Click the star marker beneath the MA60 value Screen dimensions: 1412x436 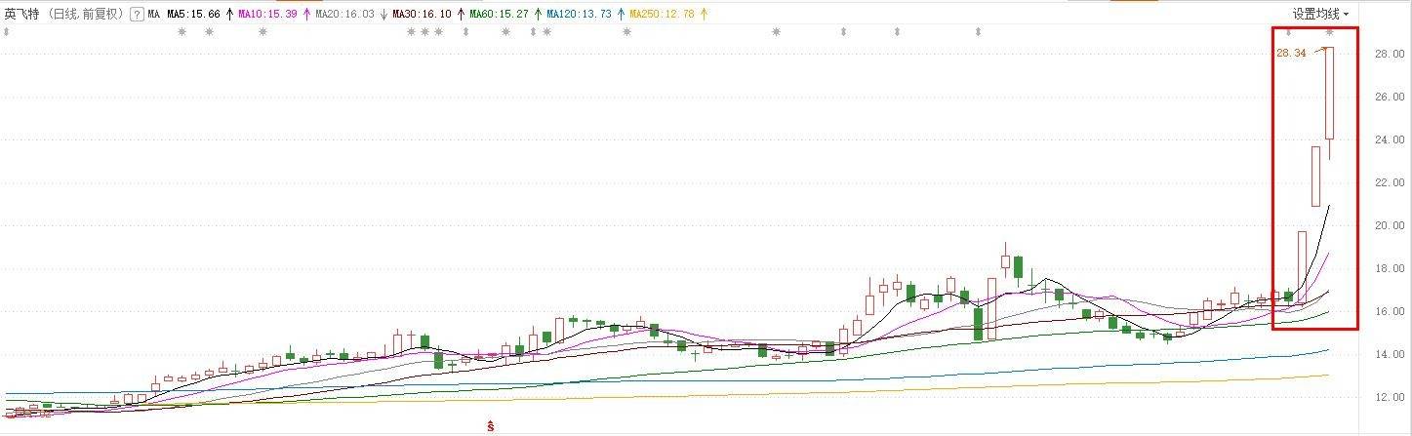(505, 32)
